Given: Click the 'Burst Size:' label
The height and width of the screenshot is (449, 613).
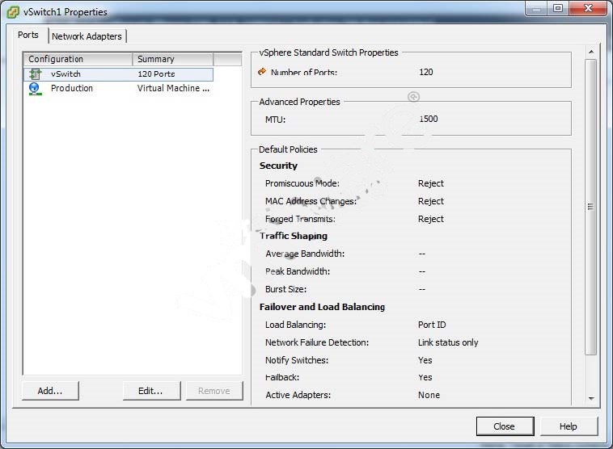Looking at the screenshot, I should (x=285, y=289).
